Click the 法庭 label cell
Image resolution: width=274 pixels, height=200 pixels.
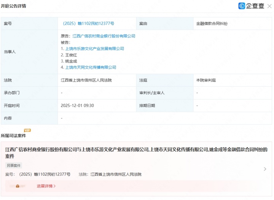point(165,80)
